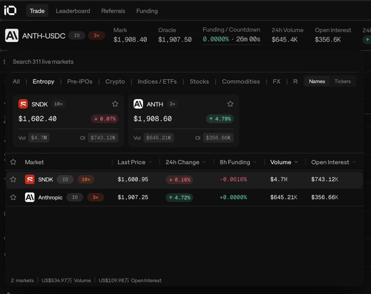Viewport: 371px width, 294px height.
Task: Click the 2 markets footer label
Action: point(22,280)
